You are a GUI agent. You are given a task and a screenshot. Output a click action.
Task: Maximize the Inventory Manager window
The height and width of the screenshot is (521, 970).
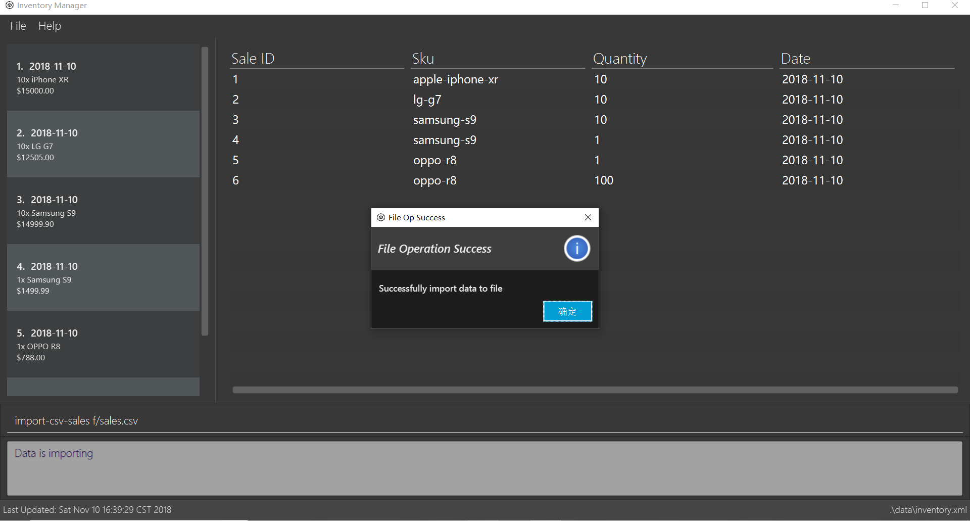coord(925,5)
